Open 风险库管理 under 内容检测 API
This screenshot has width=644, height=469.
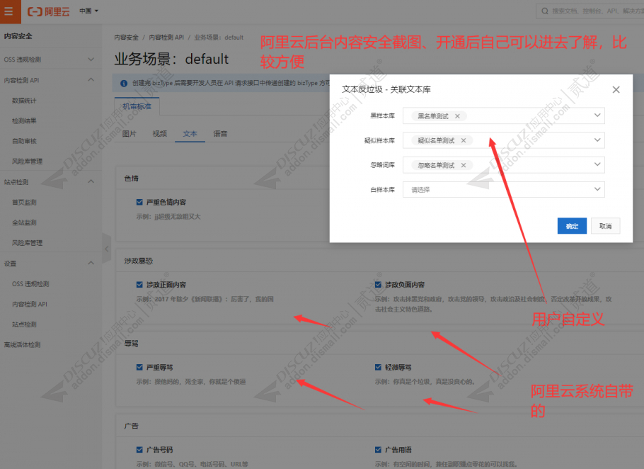click(27, 161)
